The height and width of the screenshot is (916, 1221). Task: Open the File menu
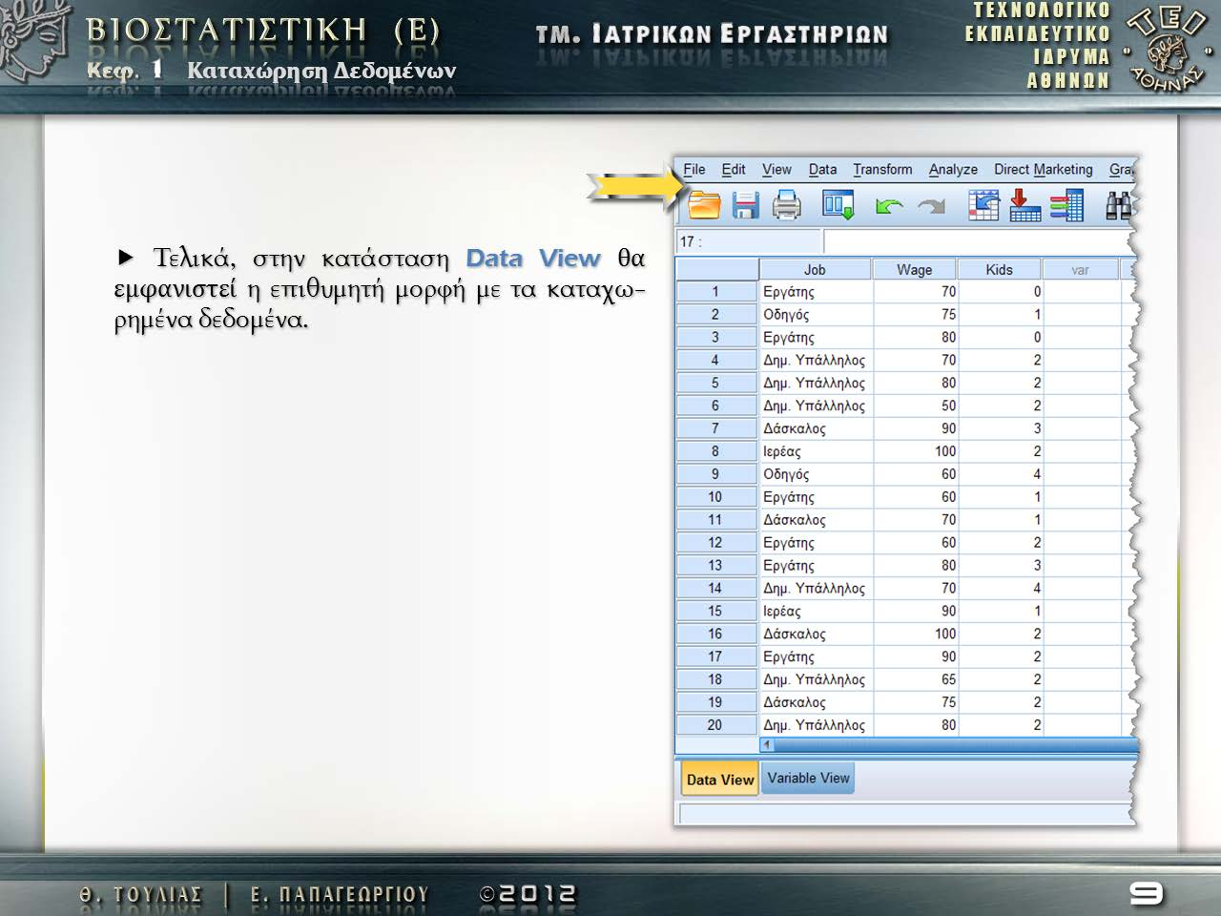pyautogui.click(x=694, y=170)
